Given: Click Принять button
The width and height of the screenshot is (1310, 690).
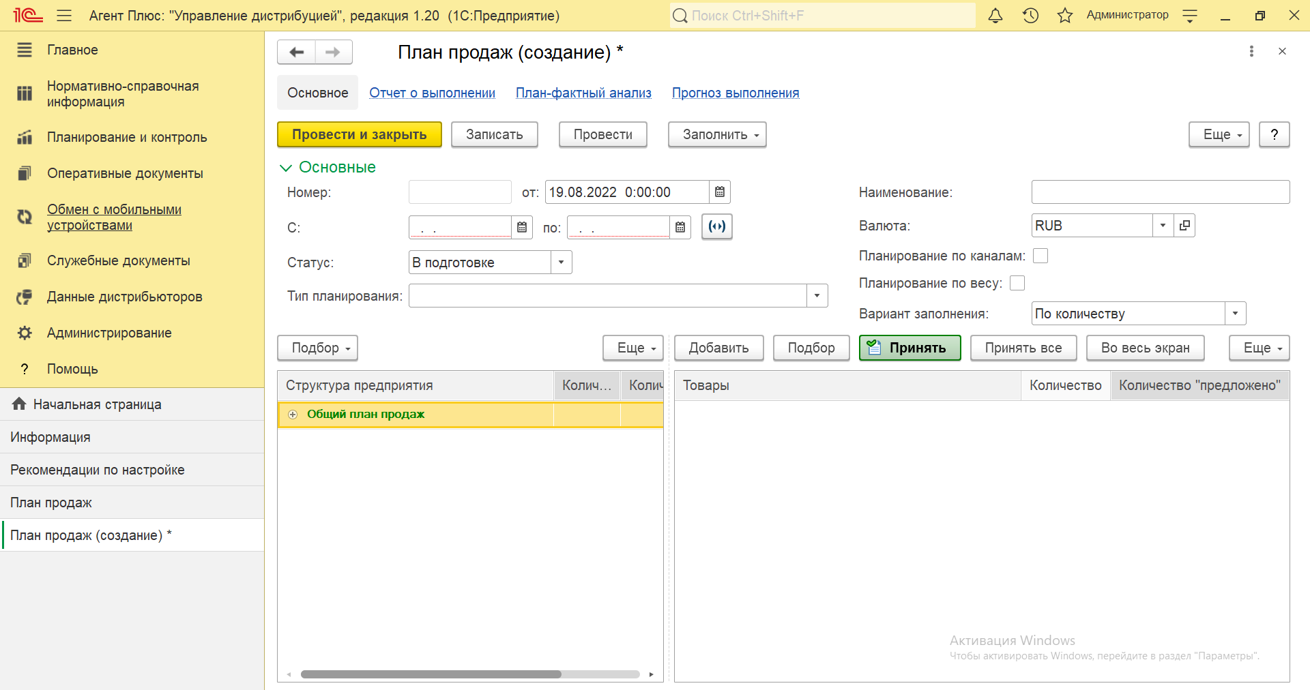Looking at the screenshot, I should click(x=910, y=348).
